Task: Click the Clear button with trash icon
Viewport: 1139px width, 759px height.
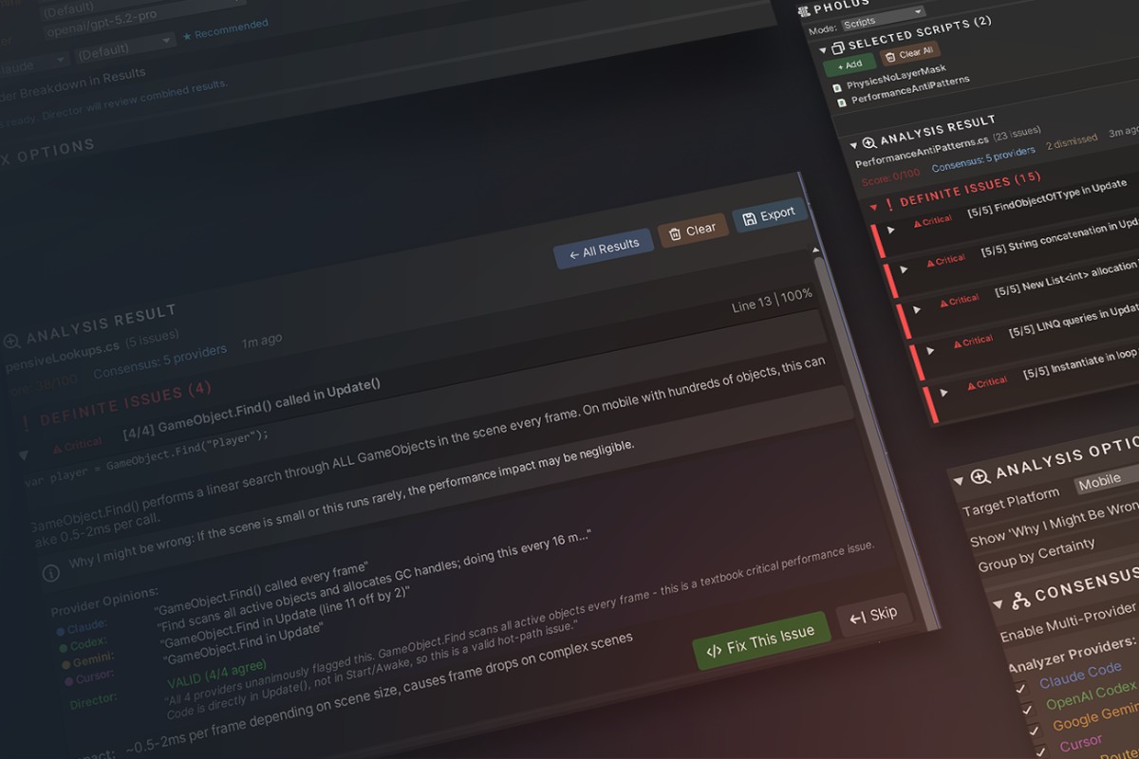Action: coord(692,231)
